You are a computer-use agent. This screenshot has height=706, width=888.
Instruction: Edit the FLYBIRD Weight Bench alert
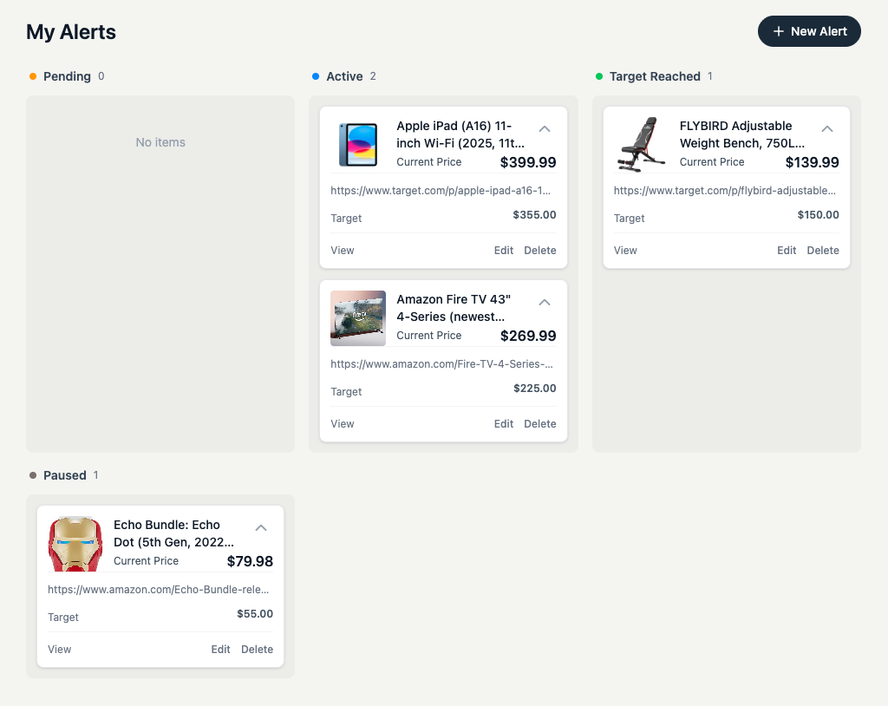coord(787,250)
